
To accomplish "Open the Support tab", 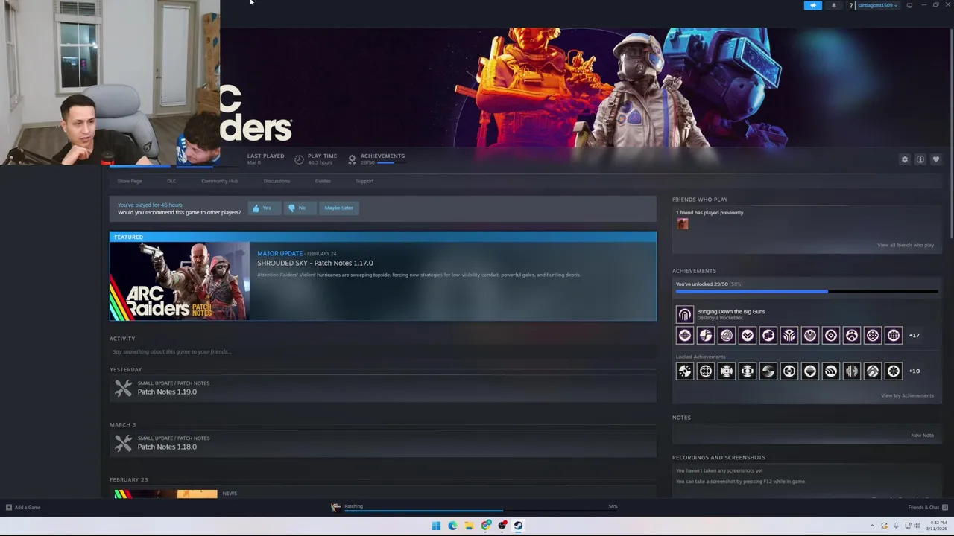I will 364,181.
